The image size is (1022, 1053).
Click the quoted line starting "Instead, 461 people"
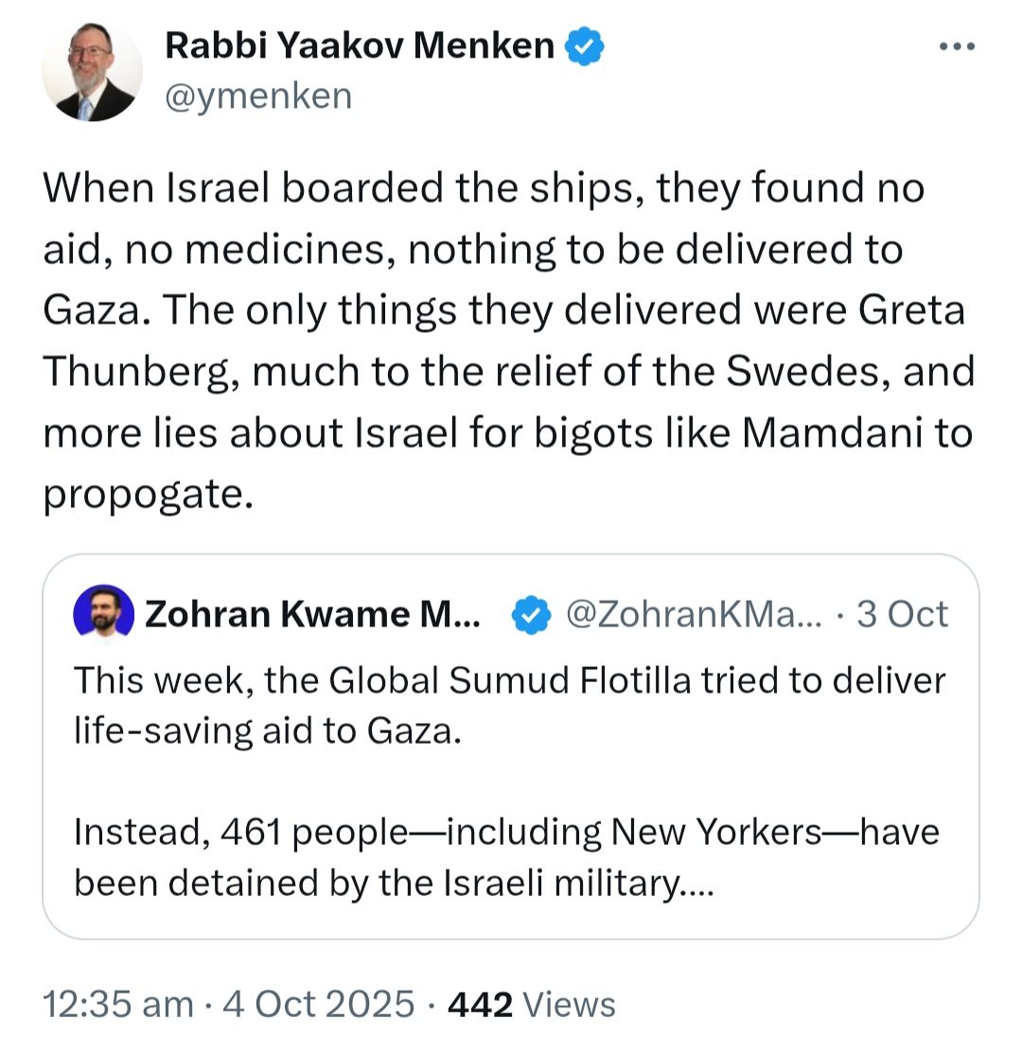tap(505, 857)
